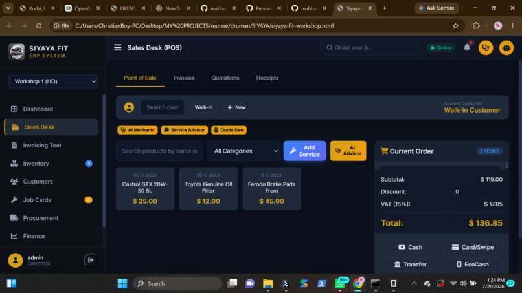Show hidden tray icons chevron
Screen dimensions: 522x293
(x=414, y=283)
